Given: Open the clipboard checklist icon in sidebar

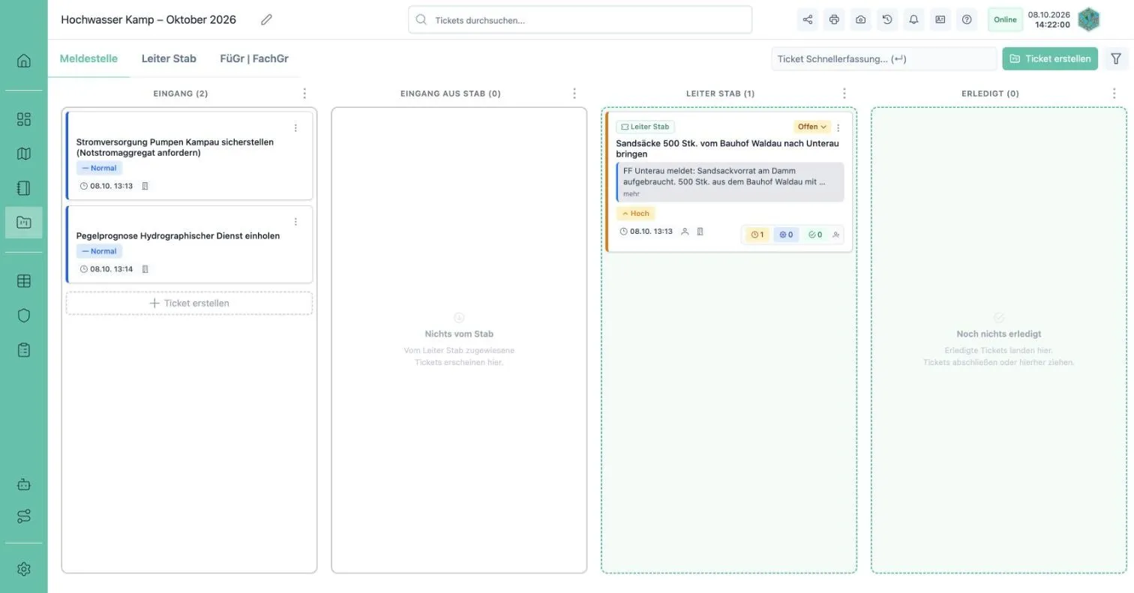Looking at the screenshot, I should 24,350.
